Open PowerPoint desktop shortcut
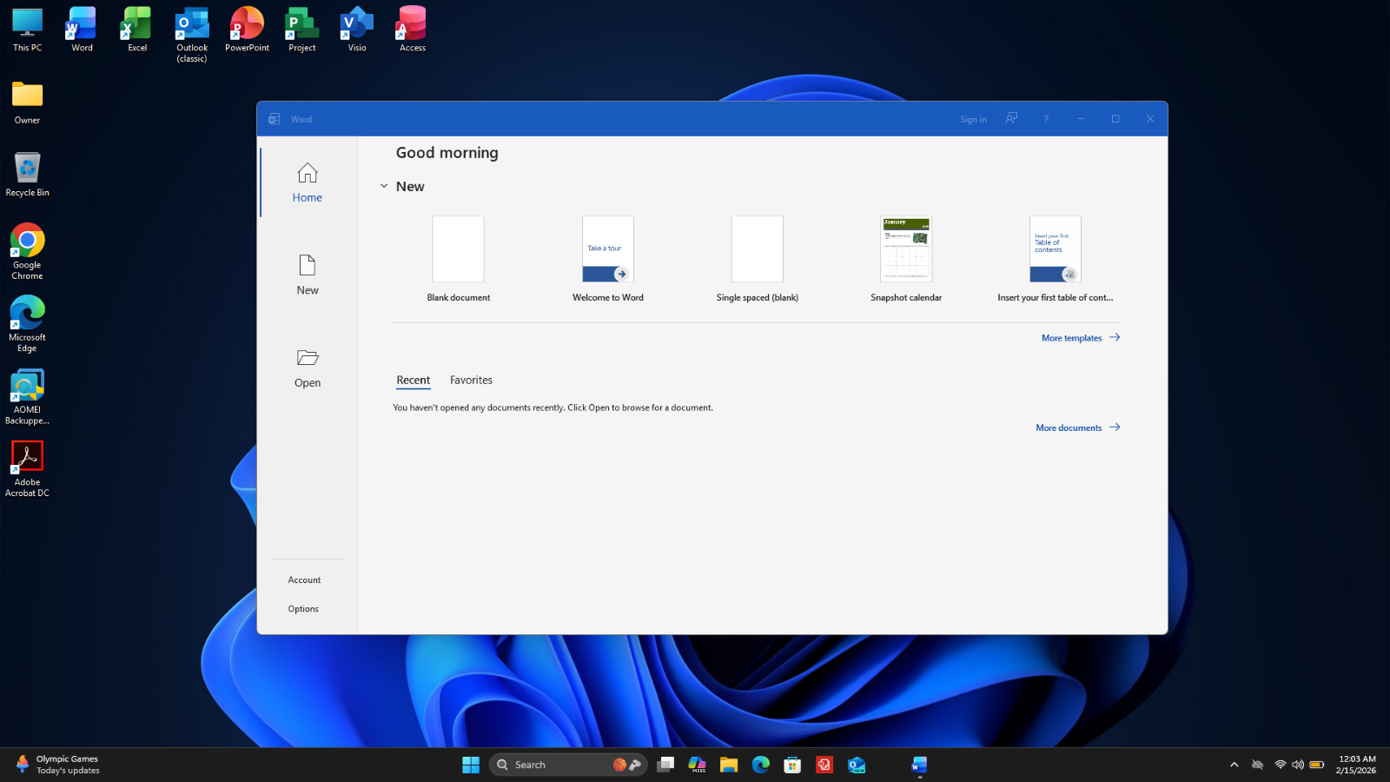 [x=247, y=30]
